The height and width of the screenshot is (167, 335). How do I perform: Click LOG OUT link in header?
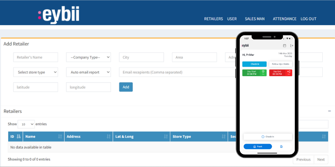pos(308,19)
